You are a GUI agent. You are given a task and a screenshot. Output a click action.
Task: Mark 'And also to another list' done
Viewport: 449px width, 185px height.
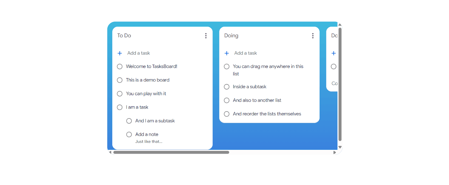(227, 100)
